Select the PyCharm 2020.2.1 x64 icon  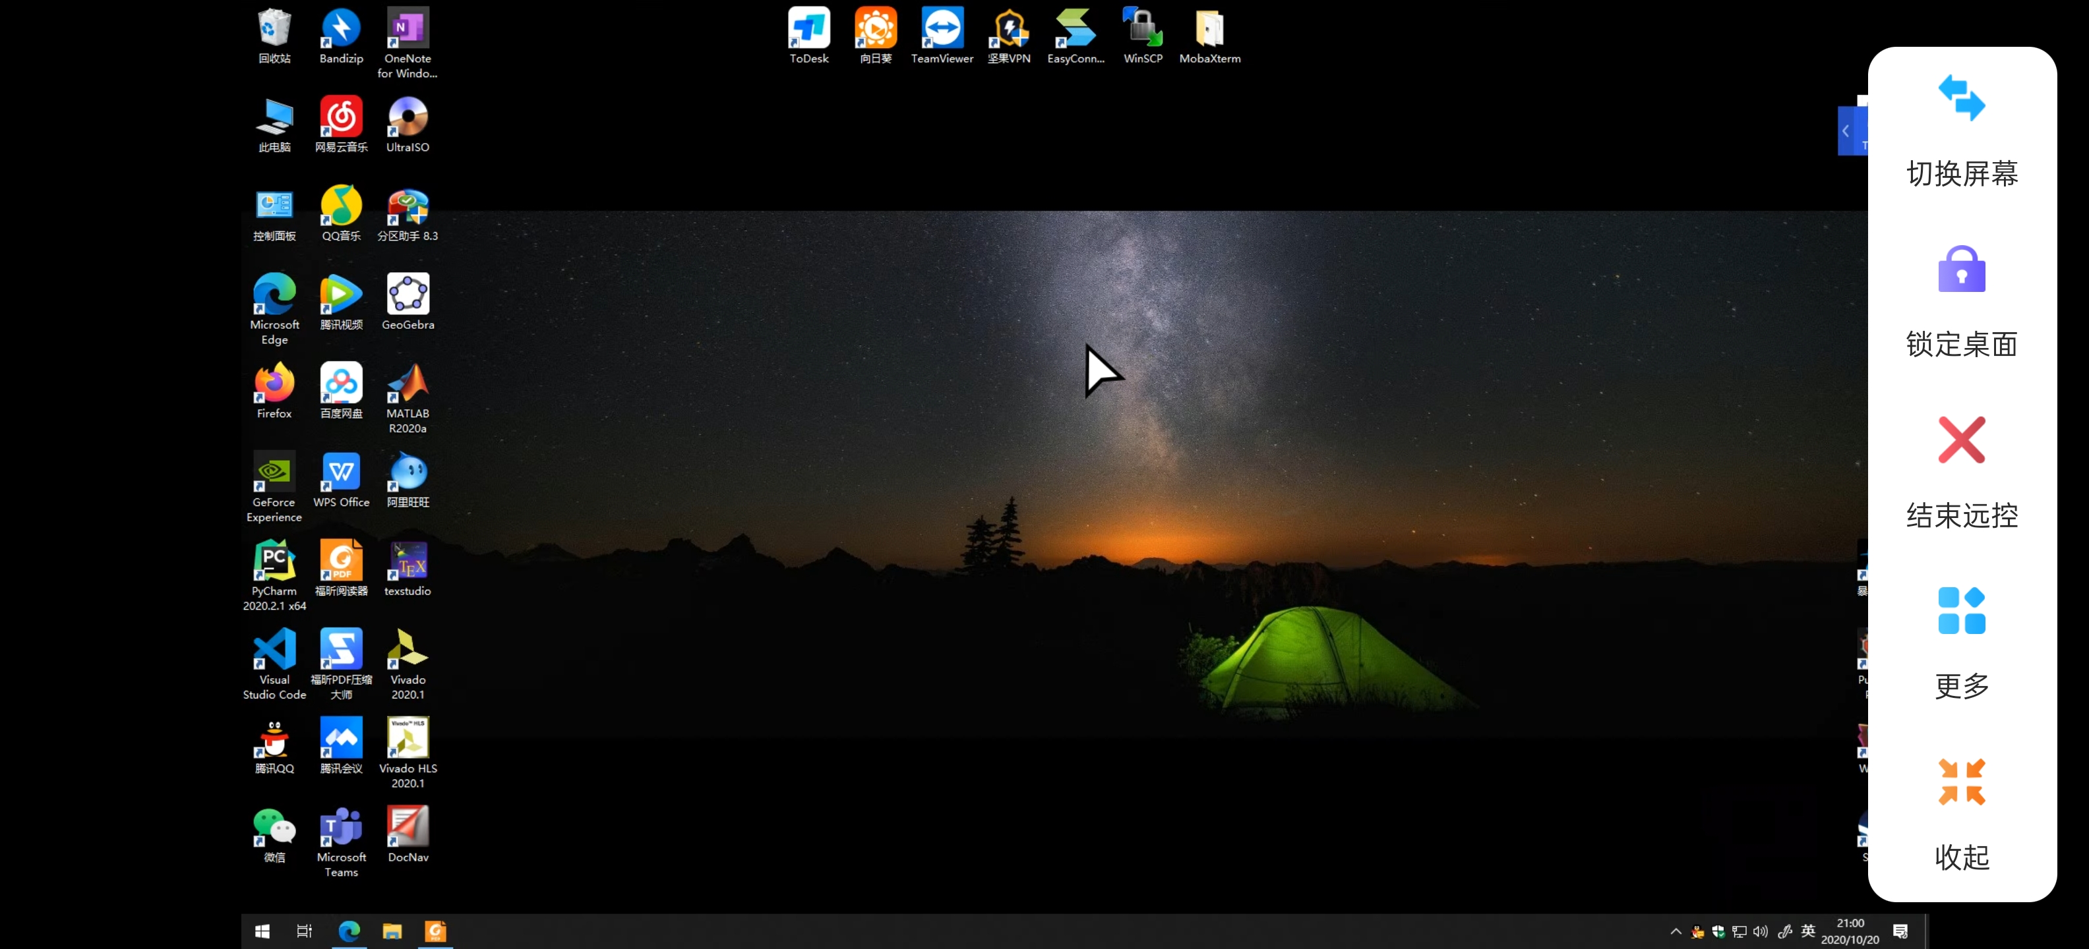(274, 576)
